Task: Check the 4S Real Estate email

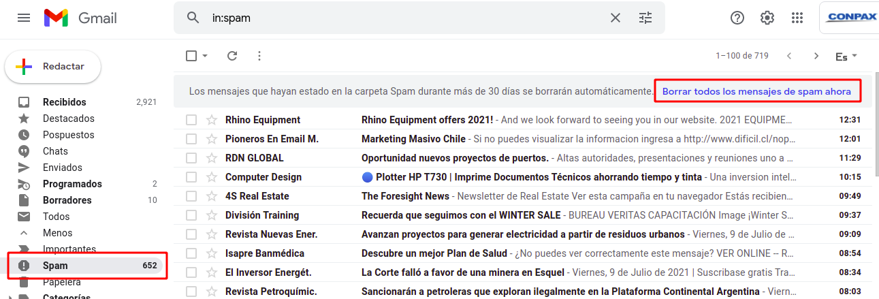Action: (191, 196)
